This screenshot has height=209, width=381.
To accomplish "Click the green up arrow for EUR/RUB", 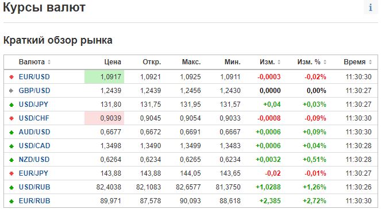I will click(x=11, y=201).
